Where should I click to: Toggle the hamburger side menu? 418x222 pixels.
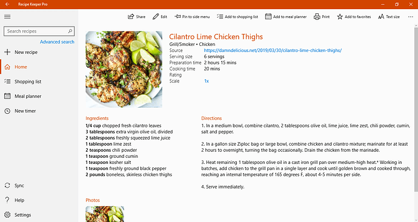click(7, 16)
